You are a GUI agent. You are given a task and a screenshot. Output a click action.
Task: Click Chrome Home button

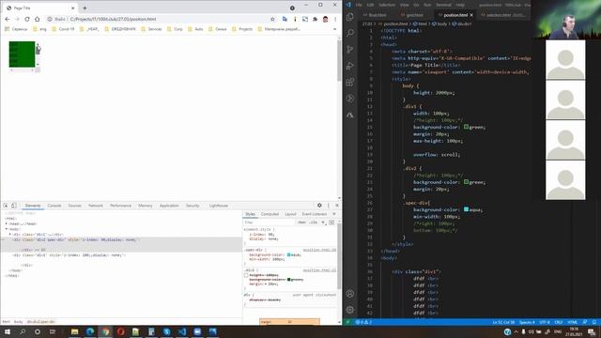tap(37, 19)
